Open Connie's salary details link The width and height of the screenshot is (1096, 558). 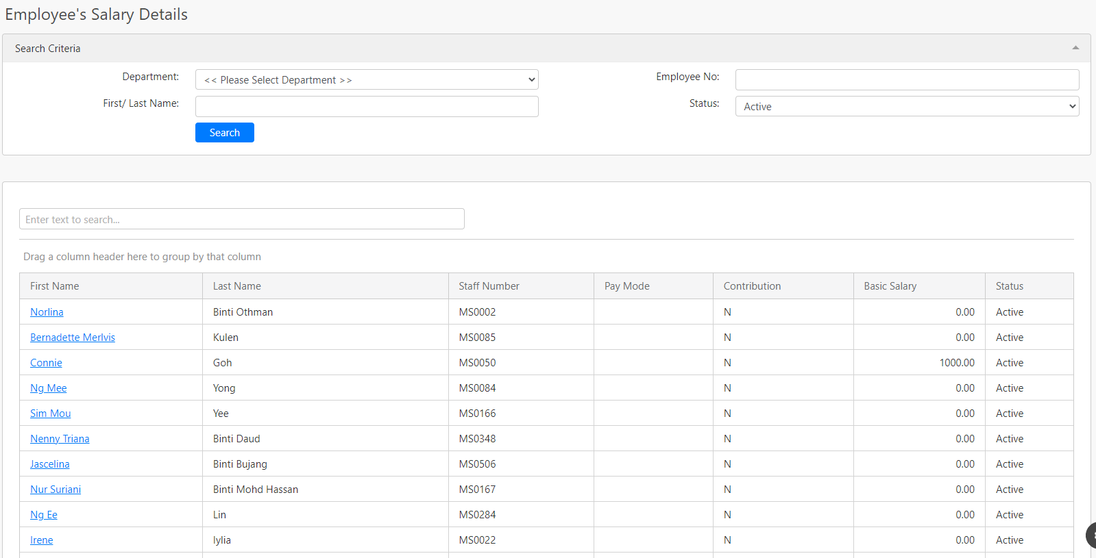(46, 362)
